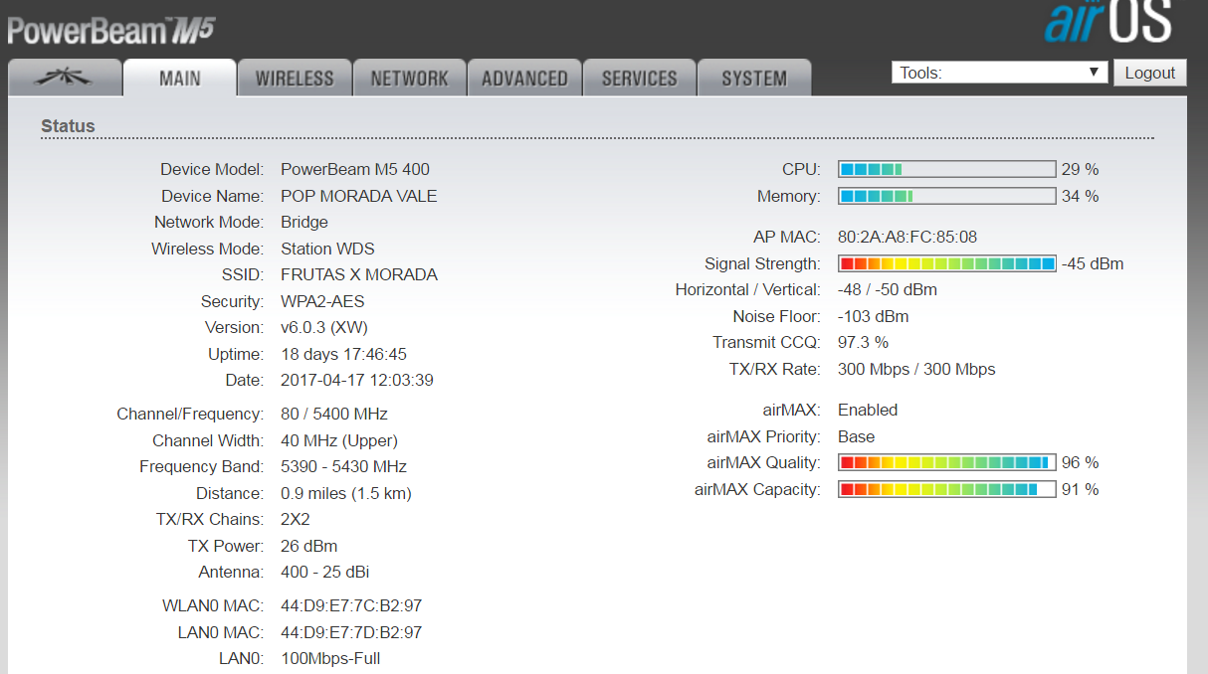Click the device name POP MORADA VALE
Image resolution: width=1208 pixels, height=674 pixels.
(x=358, y=196)
